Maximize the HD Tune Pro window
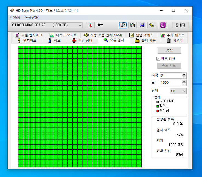 point(173,10)
